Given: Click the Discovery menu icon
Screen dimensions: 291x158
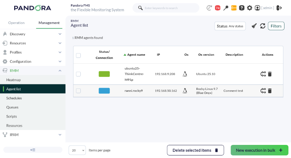Looking at the screenshot, I should [5, 34].
